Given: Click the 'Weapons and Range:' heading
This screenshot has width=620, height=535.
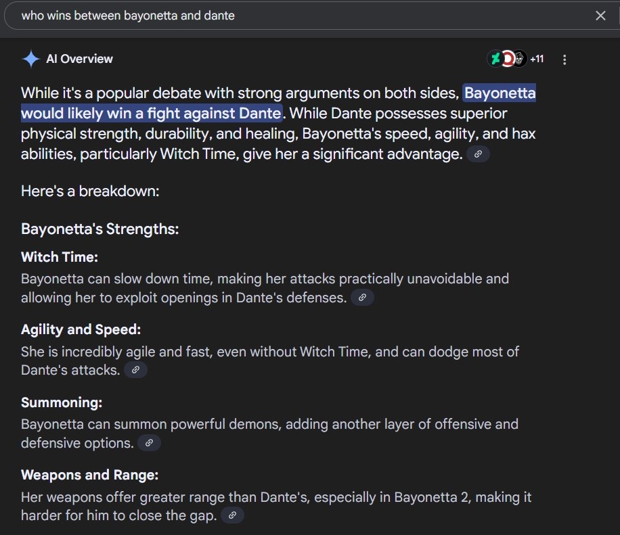Looking at the screenshot, I should (89, 475).
